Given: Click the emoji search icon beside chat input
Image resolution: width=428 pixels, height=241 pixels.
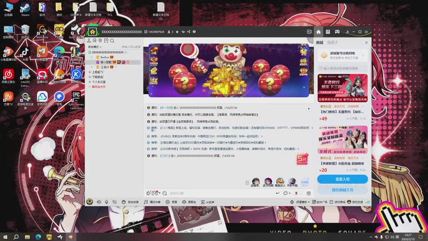Looking at the screenshot, I should coord(165,193).
